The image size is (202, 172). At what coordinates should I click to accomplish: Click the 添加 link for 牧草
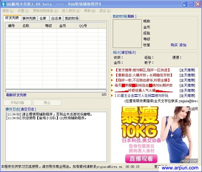click(183, 45)
